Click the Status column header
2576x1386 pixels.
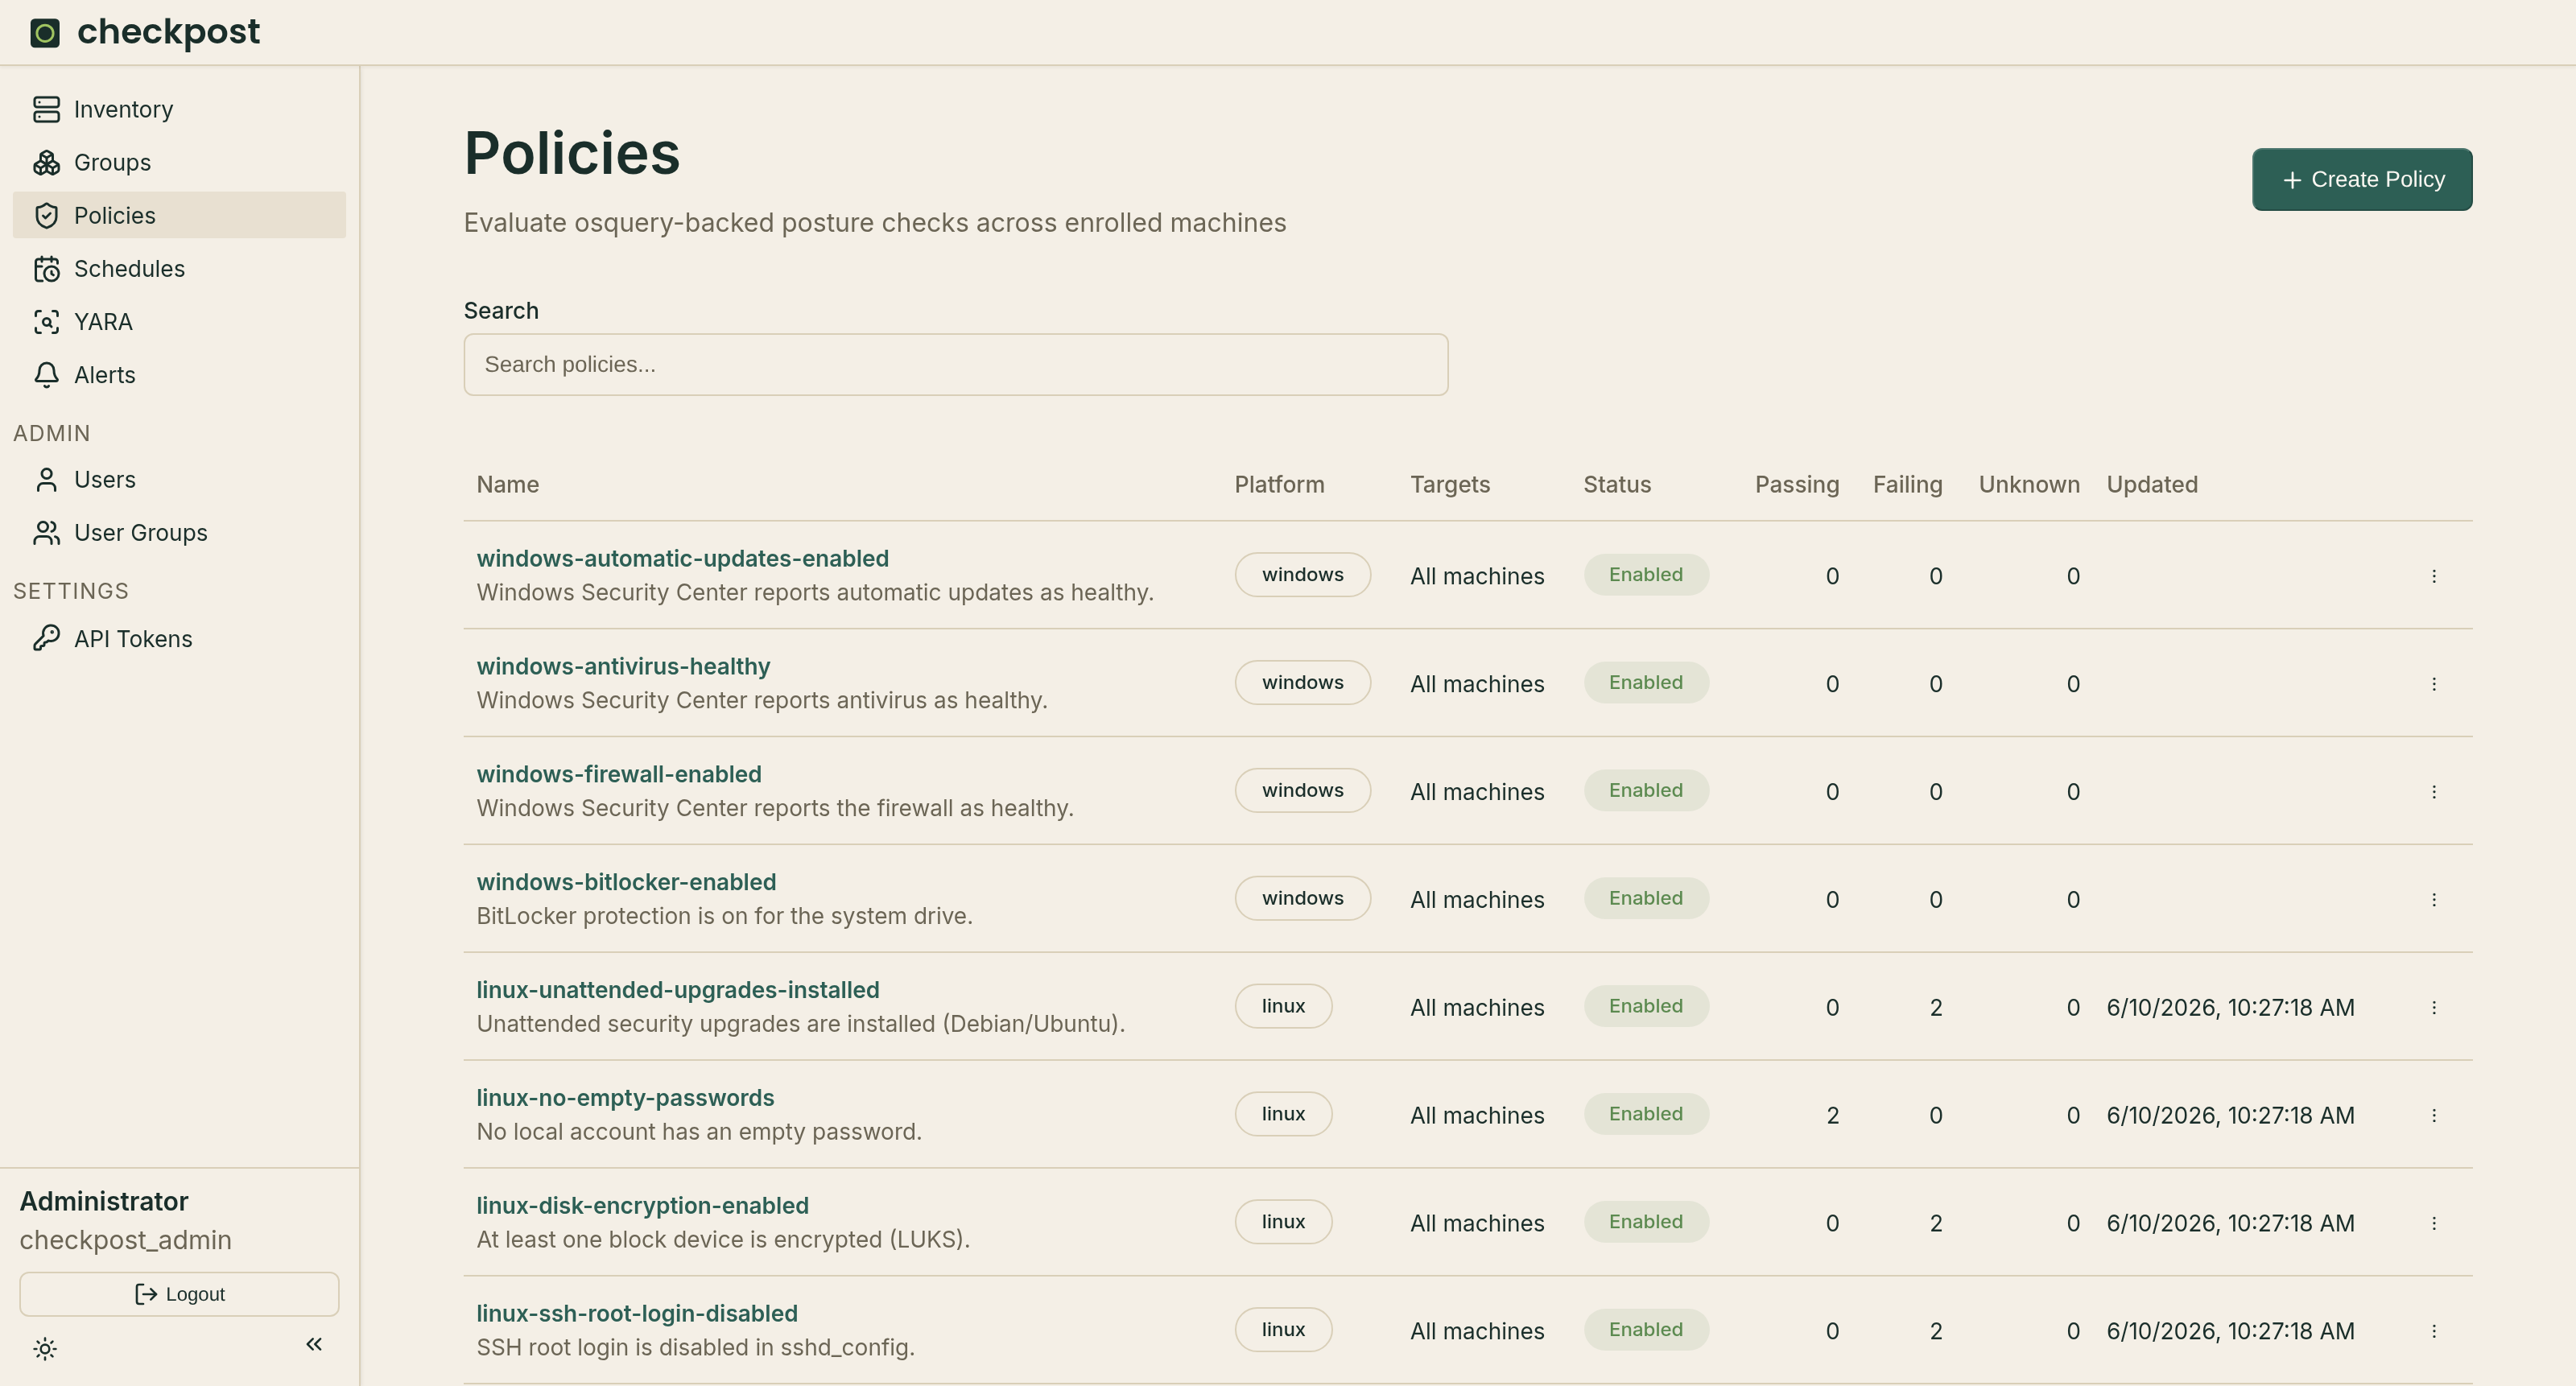[1617, 484]
